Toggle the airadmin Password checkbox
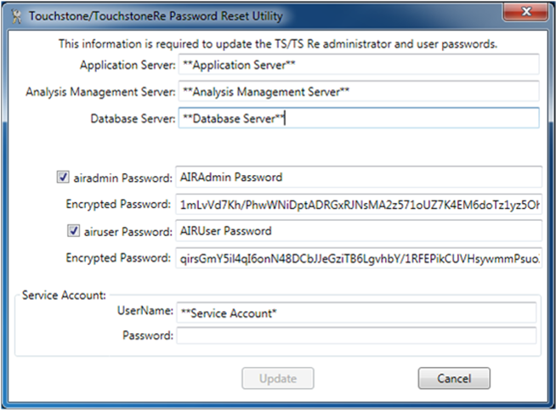This screenshot has width=556, height=412. tap(63, 177)
